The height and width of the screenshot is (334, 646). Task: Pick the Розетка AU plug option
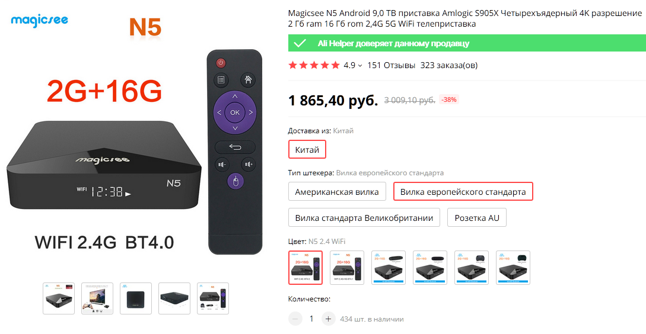[477, 217]
